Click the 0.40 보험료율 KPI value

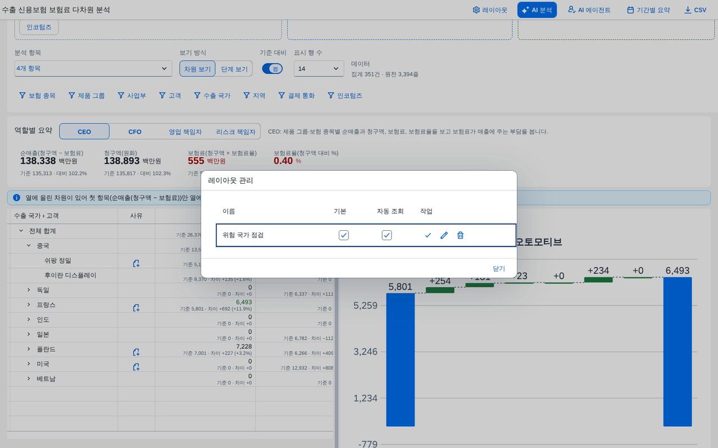pyautogui.click(x=283, y=161)
